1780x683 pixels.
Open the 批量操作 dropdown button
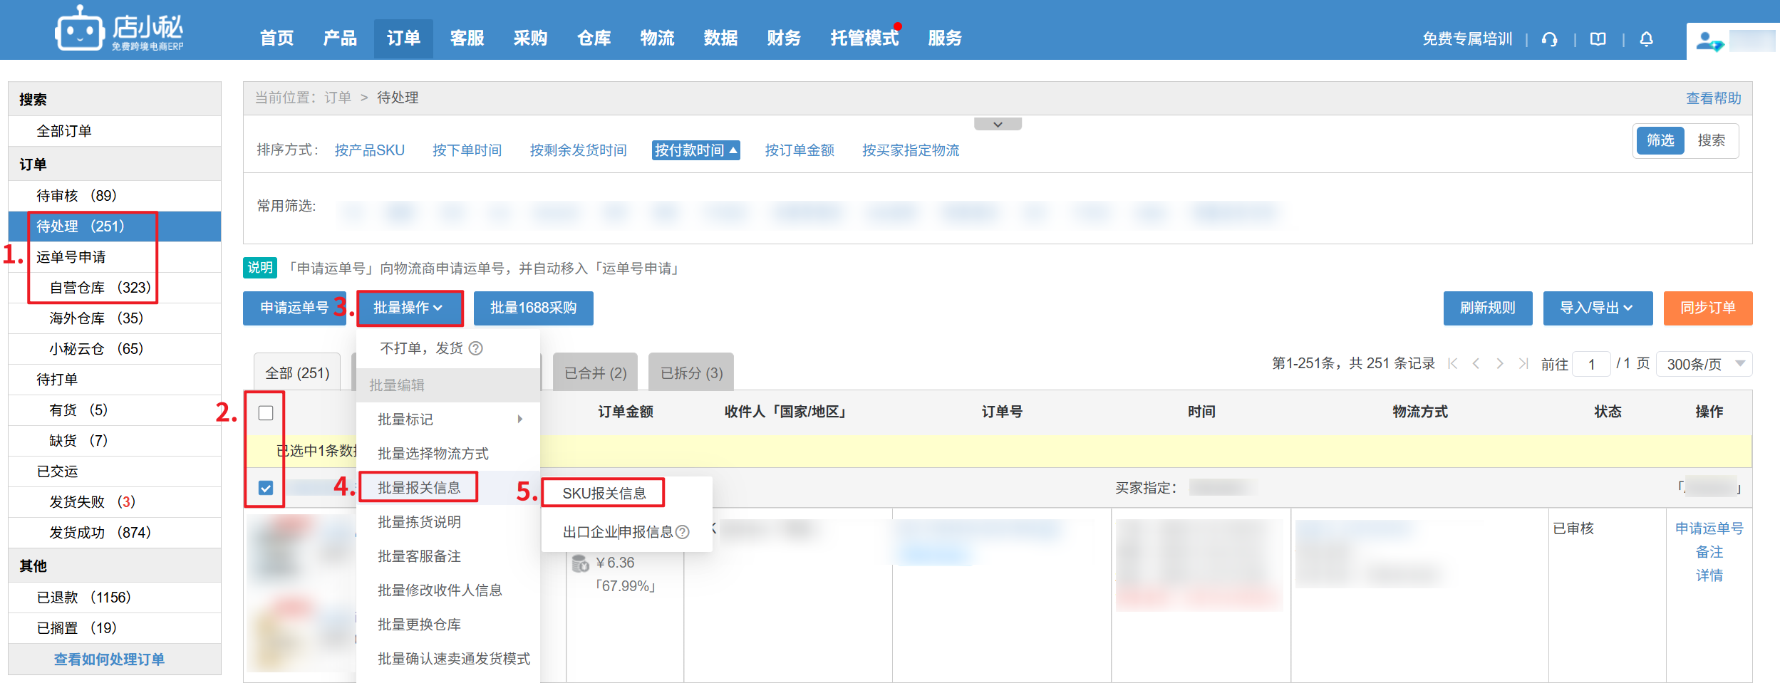(409, 308)
